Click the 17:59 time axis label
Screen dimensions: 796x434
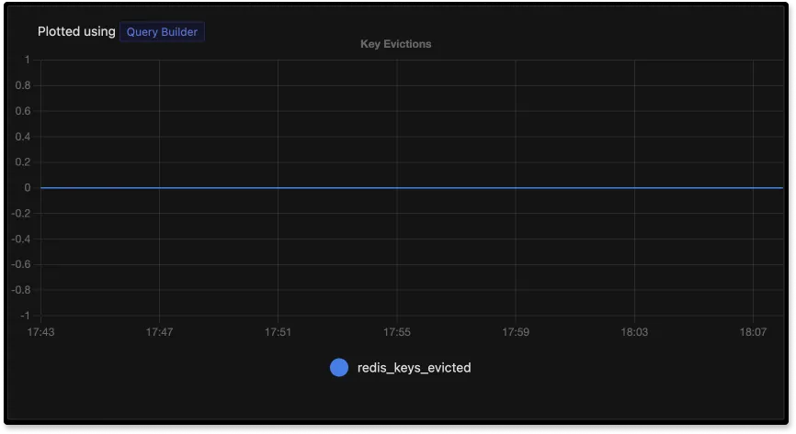click(516, 332)
